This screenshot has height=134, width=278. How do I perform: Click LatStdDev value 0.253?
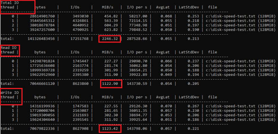pyautogui.click(x=193, y=16)
